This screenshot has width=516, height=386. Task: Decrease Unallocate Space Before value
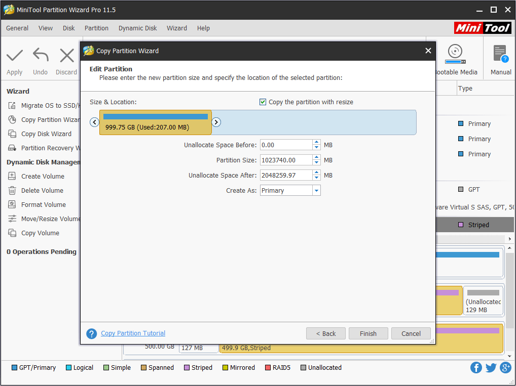click(x=316, y=148)
